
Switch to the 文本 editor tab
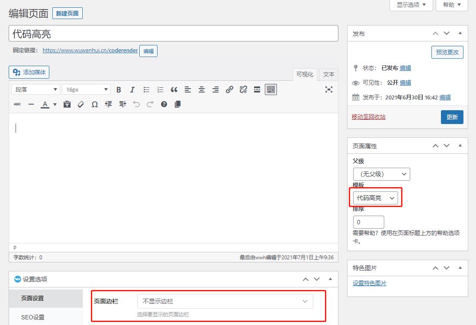tap(329, 74)
